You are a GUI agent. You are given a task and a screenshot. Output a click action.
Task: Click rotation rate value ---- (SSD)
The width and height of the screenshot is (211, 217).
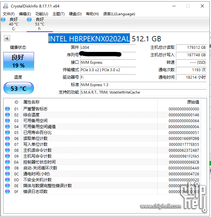(x=191, y=62)
